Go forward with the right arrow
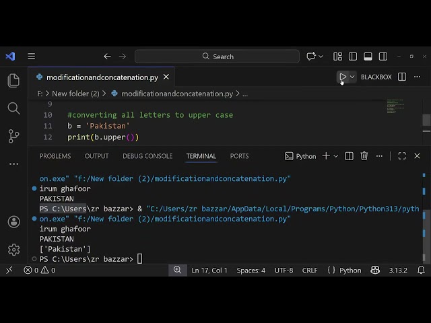The height and width of the screenshot is (323, 431). [123, 57]
